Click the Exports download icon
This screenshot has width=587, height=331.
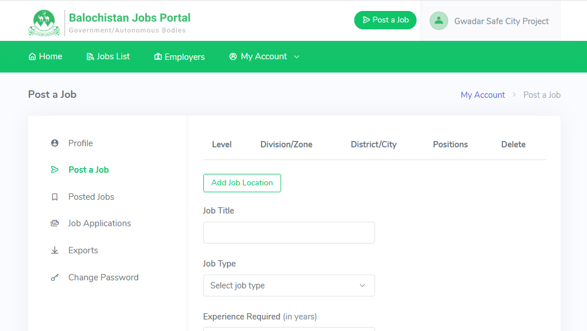pos(55,250)
